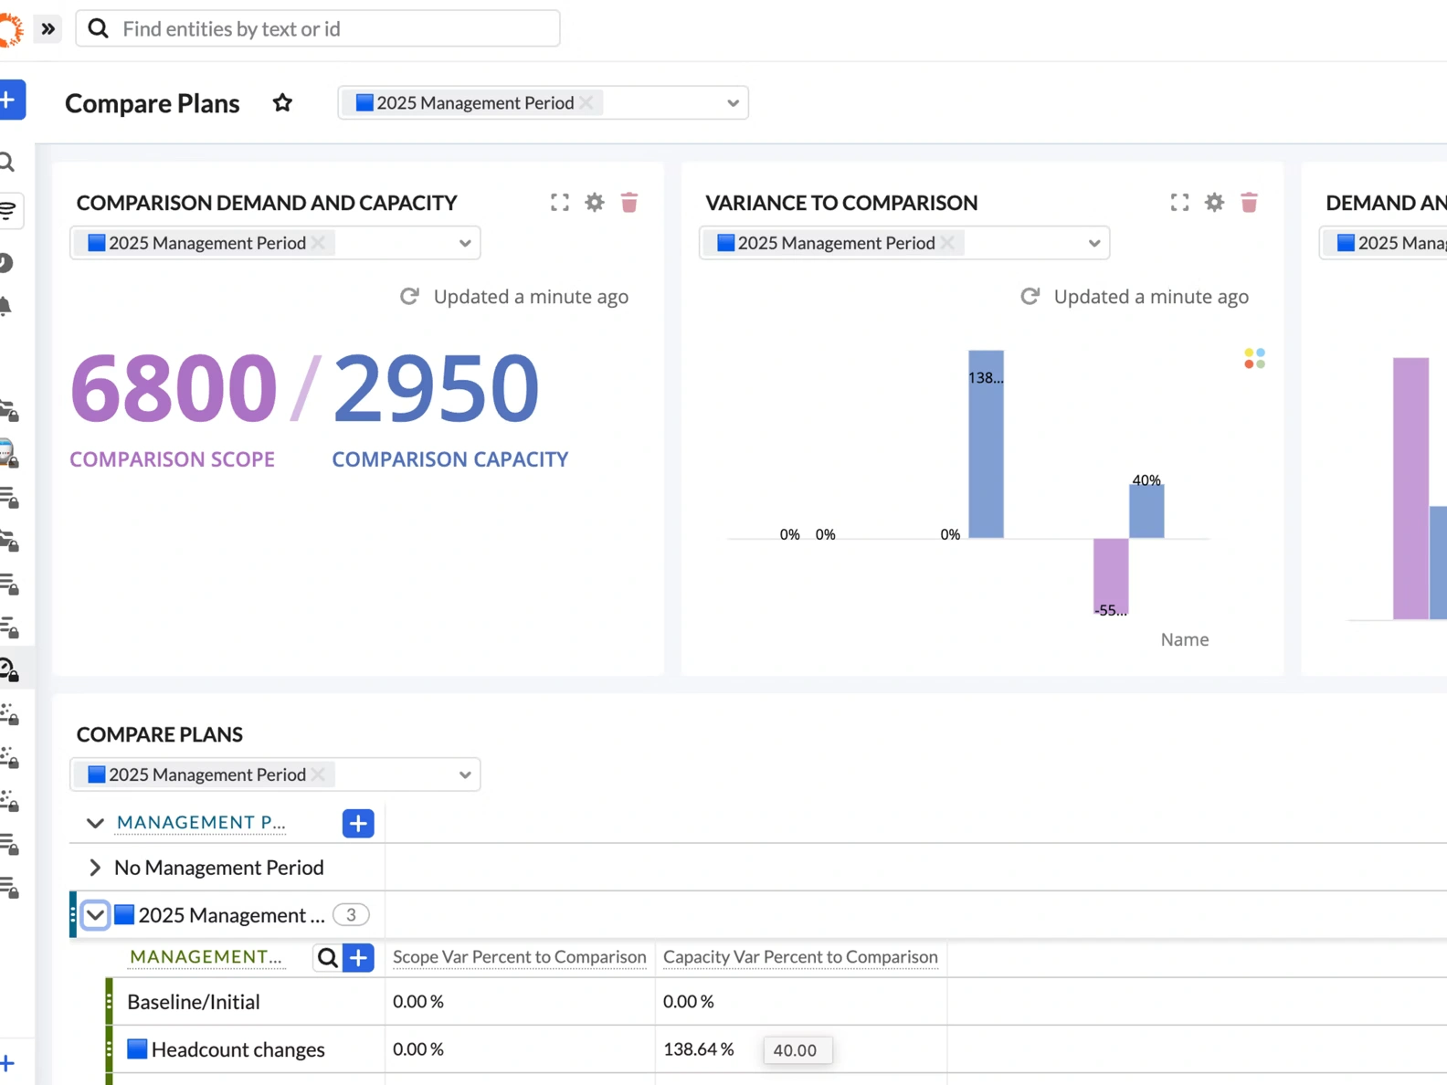Click the search icon in Management column header
This screenshot has width=1447, height=1085.
click(x=327, y=957)
